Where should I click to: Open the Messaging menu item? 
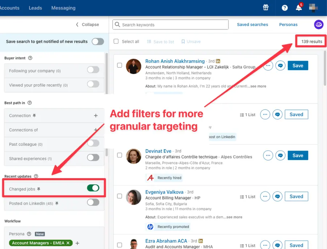pyautogui.click(x=63, y=8)
